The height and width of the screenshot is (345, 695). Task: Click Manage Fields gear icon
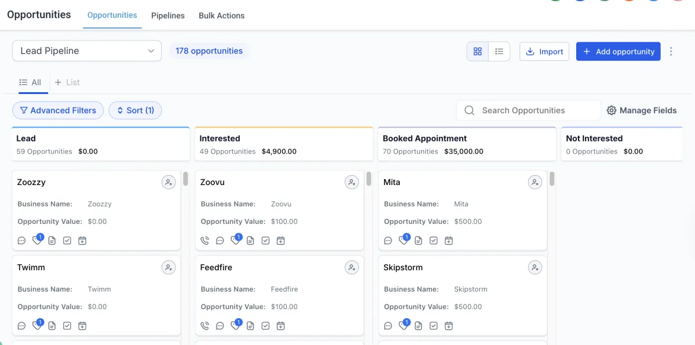click(x=612, y=110)
